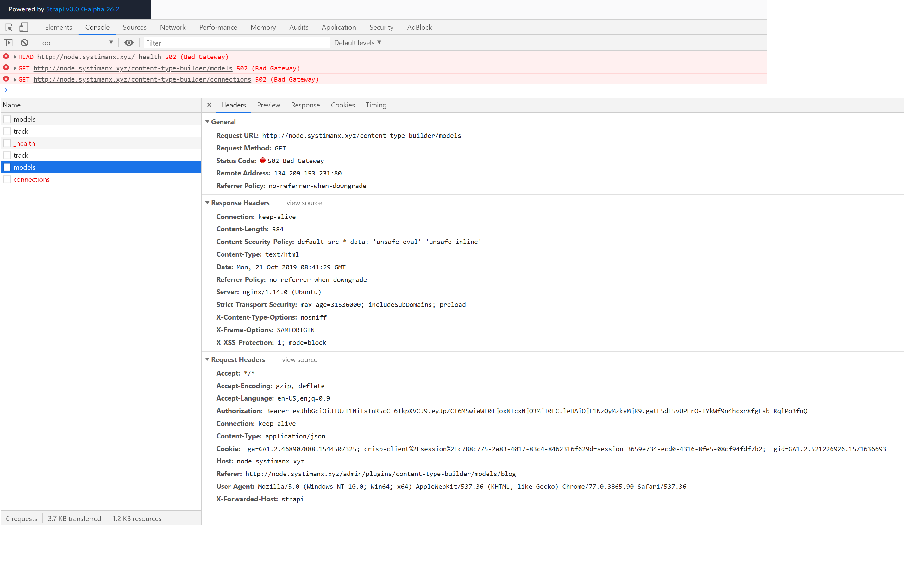Switch to the Network panel tab
This screenshot has width=904, height=564.
[x=173, y=27]
